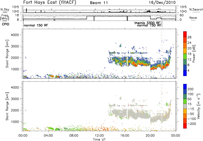
Task: Click the '28' label on the power colorbar
Action: [189, 37]
